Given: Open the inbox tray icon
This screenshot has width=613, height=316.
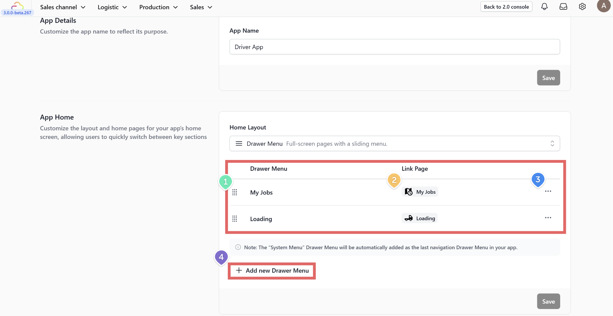Looking at the screenshot, I should [563, 7].
